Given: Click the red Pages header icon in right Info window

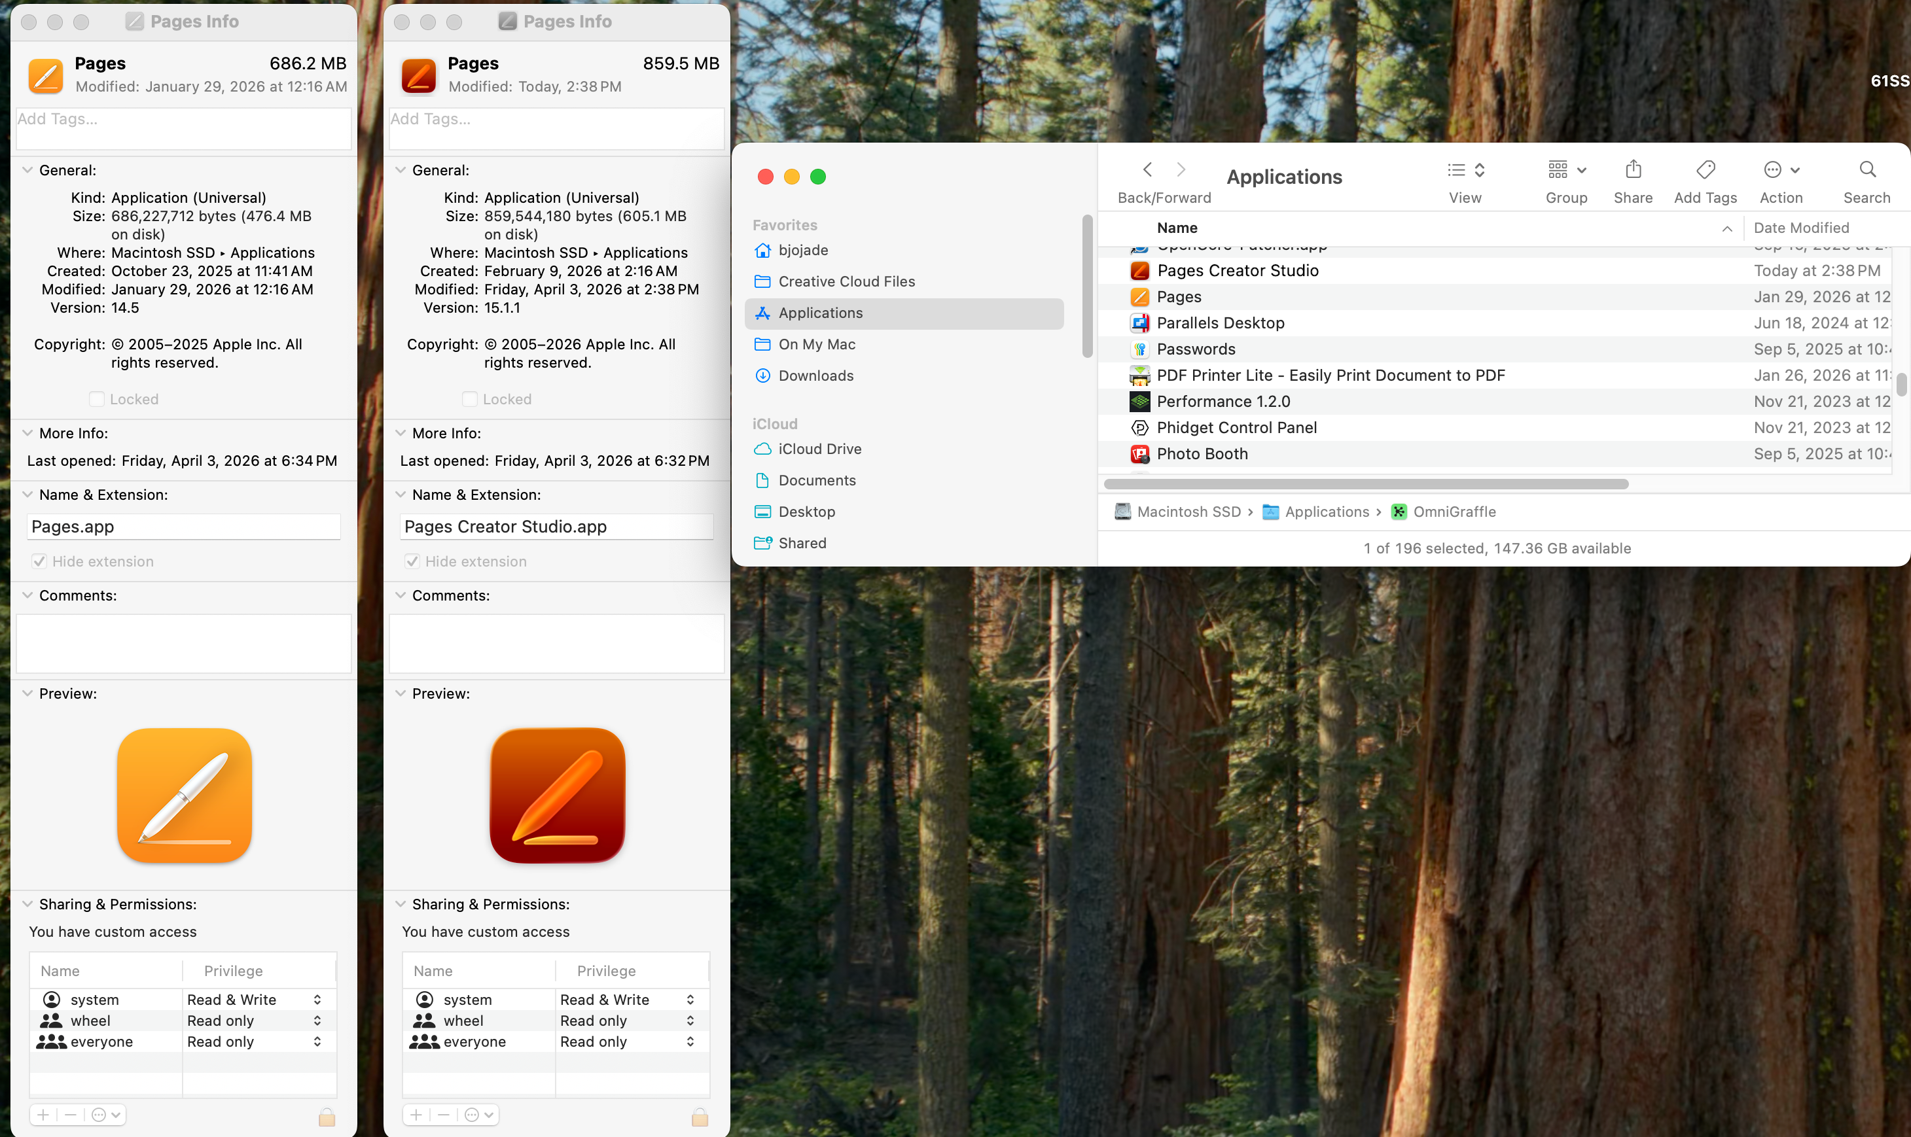Looking at the screenshot, I should (418, 76).
